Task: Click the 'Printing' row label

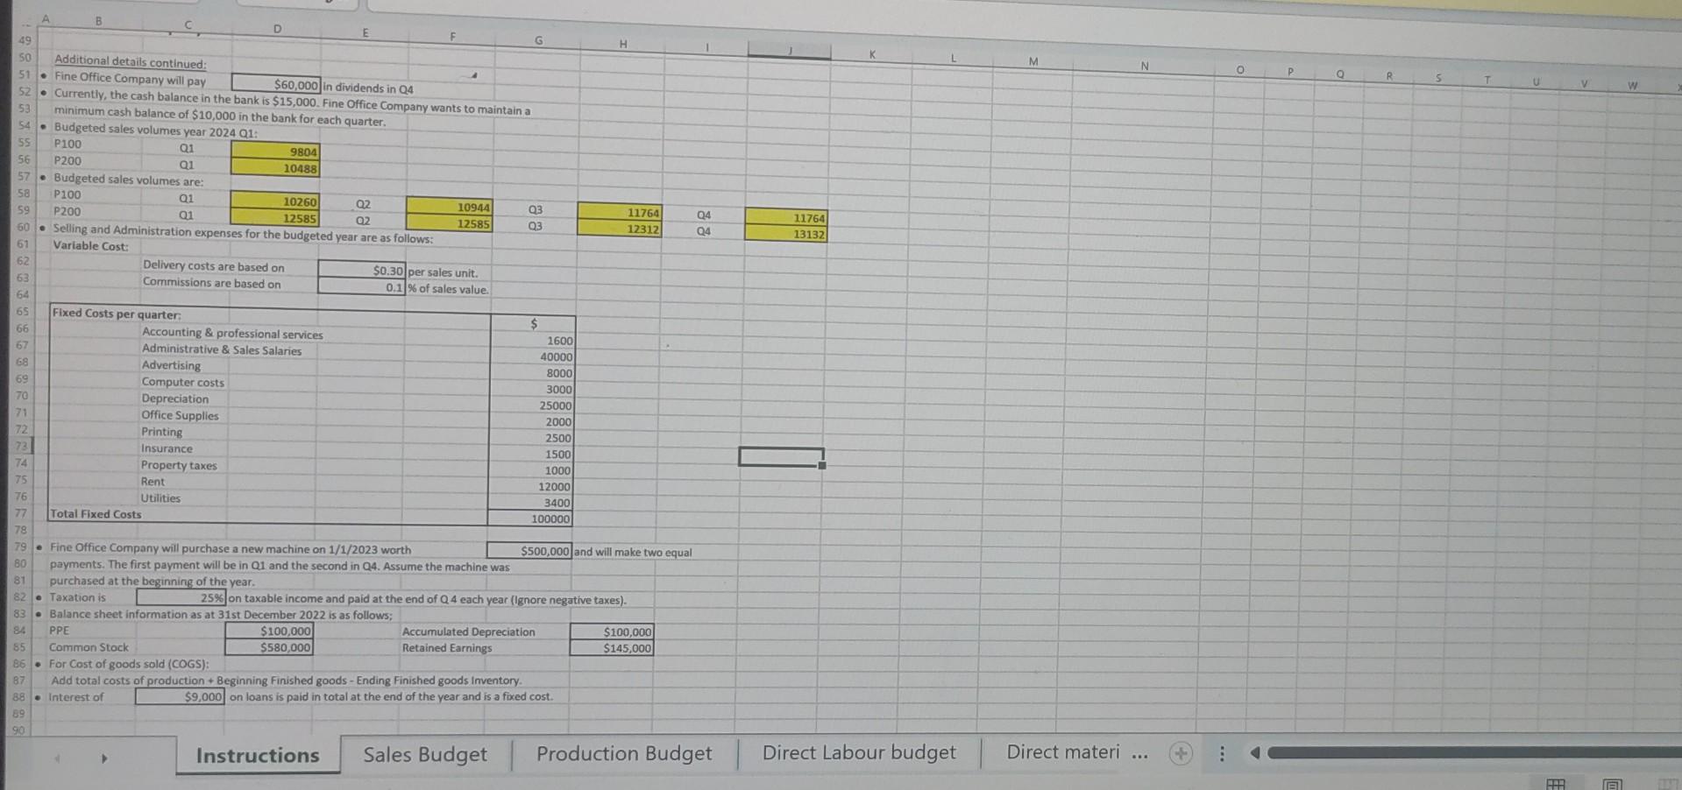Action: pyautogui.click(x=161, y=432)
